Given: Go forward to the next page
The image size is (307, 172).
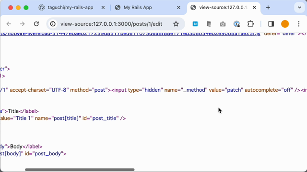Looking at the screenshot, I should point(23,24).
